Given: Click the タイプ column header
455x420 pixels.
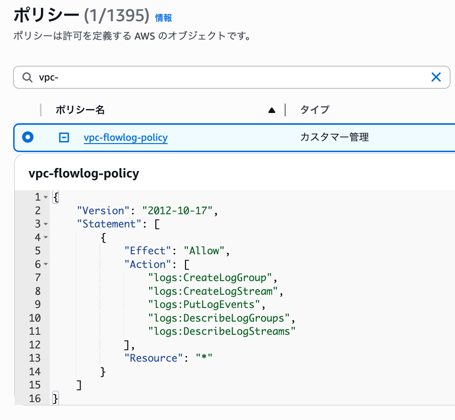Looking at the screenshot, I should click(315, 110).
